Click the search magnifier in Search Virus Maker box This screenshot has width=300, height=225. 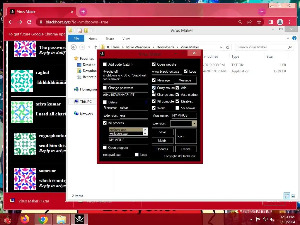pyautogui.click(x=290, y=47)
